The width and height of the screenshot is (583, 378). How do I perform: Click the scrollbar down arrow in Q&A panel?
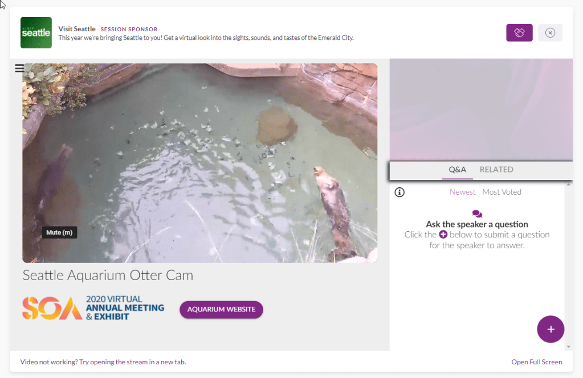coord(568,347)
